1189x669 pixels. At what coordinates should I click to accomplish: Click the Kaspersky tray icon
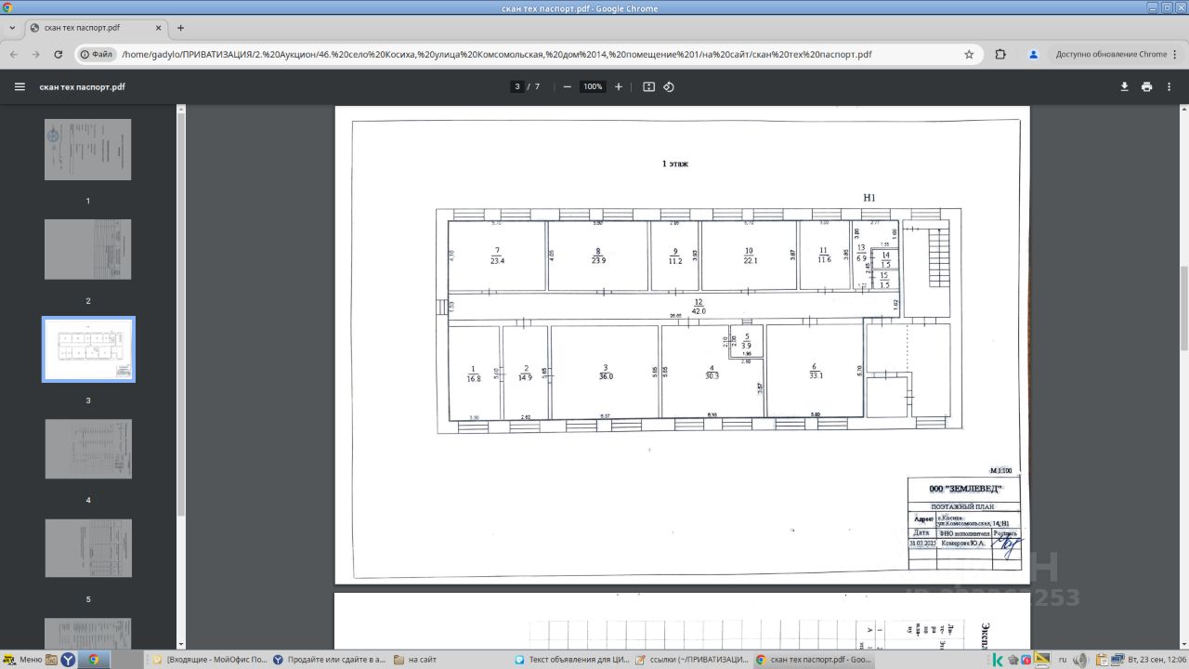997,660
